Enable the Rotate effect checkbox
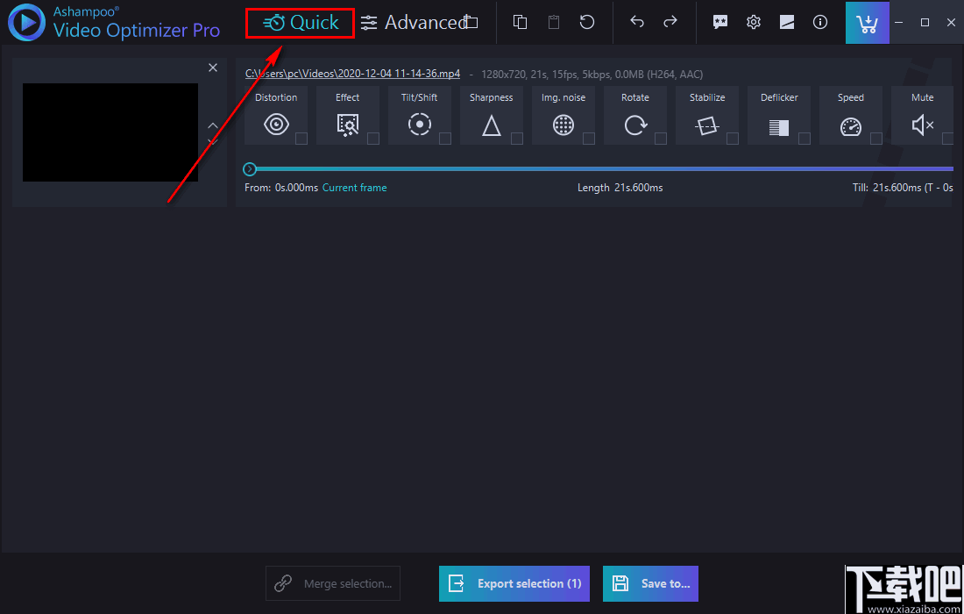The height and width of the screenshot is (614, 964). click(660, 138)
